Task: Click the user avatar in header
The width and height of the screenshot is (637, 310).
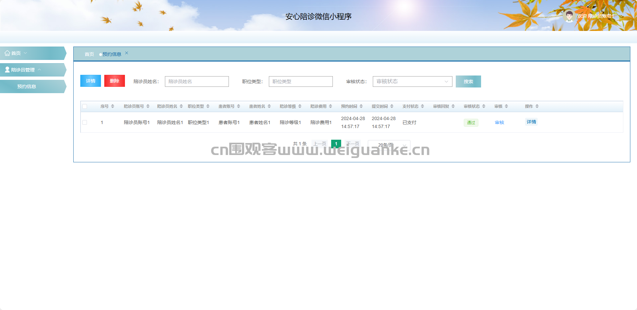Action: [x=569, y=16]
